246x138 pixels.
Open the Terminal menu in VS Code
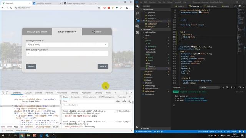click(x=178, y=2)
